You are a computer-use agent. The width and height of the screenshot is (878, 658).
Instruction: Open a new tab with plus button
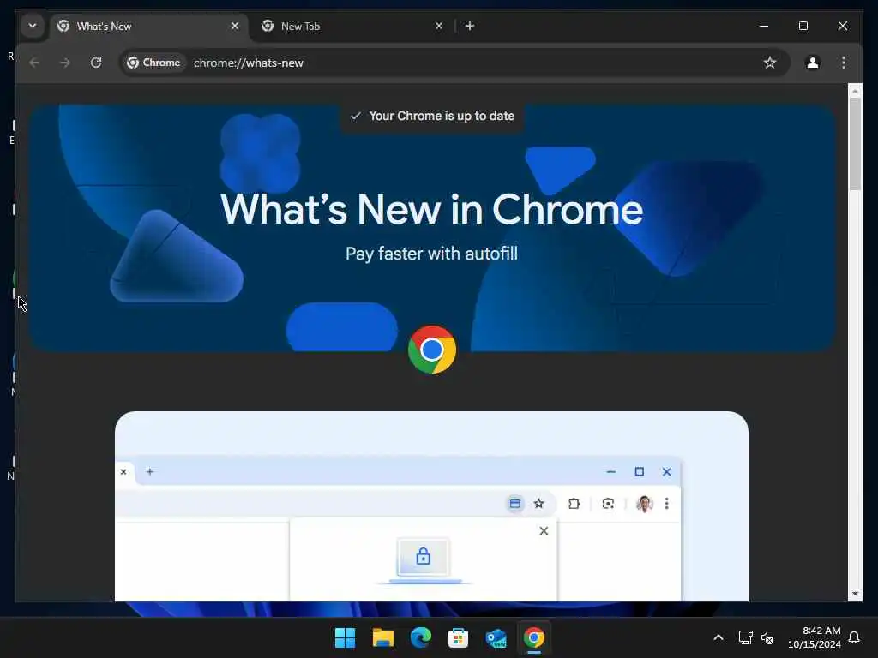coord(470,26)
